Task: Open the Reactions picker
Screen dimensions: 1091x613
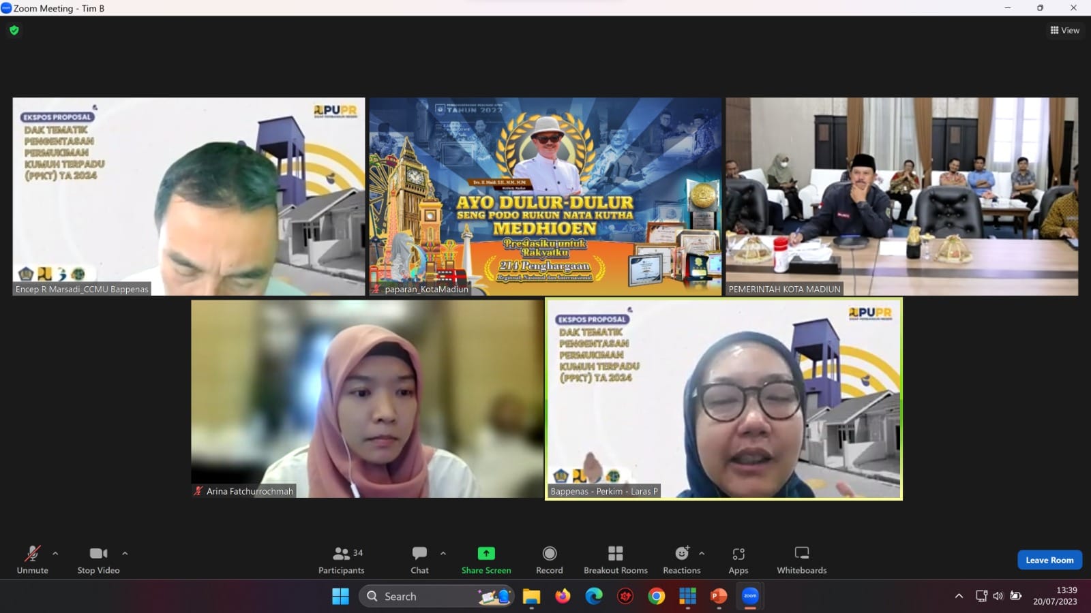Action: coord(681,559)
